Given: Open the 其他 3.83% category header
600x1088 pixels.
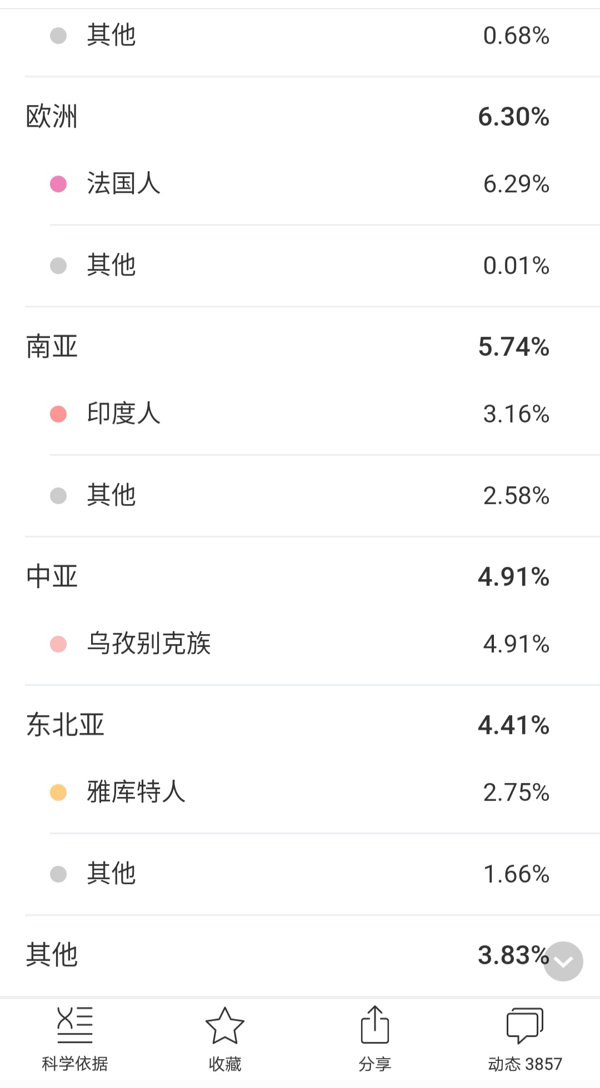Looking at the screenshot, I should point(300,955).
